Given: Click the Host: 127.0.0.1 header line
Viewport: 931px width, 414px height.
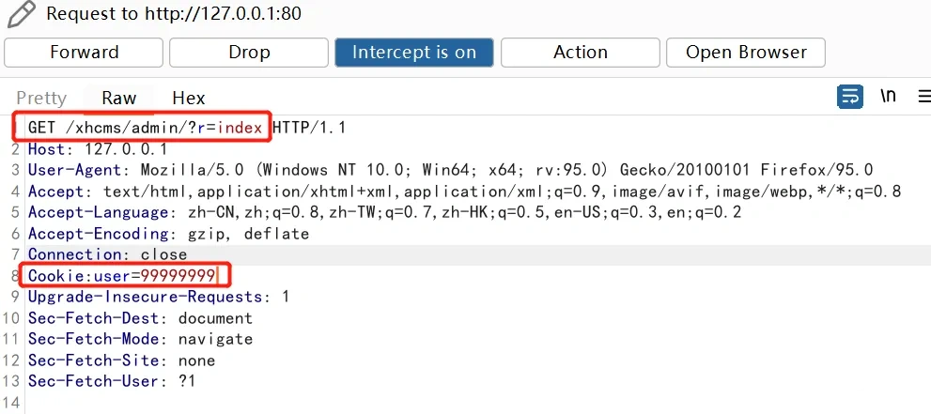Looking at the screenshot, I should [x=98, y=149].
